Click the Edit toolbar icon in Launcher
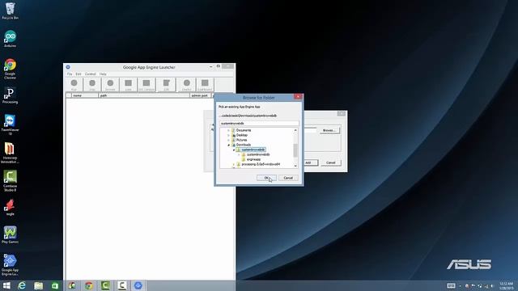The height and width of the screenshot is (291, 518). point(166,84)
